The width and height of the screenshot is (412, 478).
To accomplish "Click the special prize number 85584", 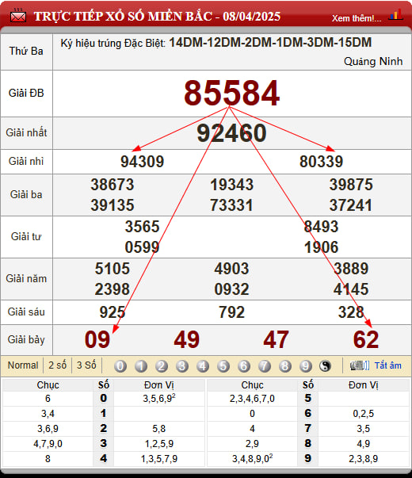I will 232,93.
